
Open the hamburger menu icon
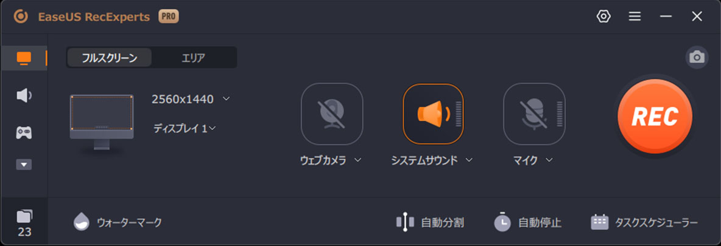coord(635,16)
